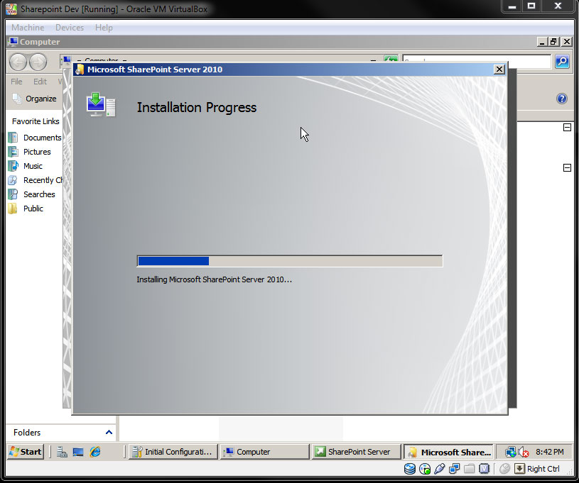Launch Internet Explorer from quick launch
579x483 pixels.
tap(95, 452)
